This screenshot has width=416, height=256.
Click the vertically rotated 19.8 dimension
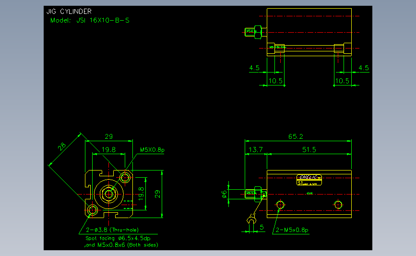click(141, 194)
